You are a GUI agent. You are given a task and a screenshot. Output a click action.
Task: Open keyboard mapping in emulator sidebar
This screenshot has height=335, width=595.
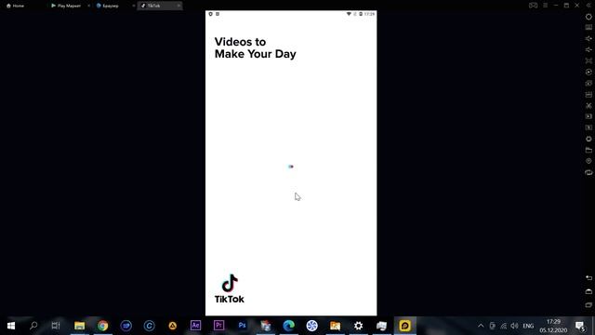588,27
